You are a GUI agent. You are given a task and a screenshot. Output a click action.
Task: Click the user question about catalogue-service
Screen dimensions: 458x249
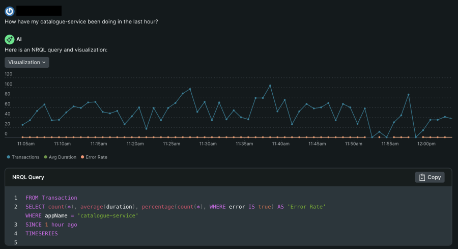(x=81, y=22)
